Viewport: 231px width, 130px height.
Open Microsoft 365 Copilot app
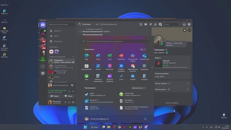pos(133,58)
